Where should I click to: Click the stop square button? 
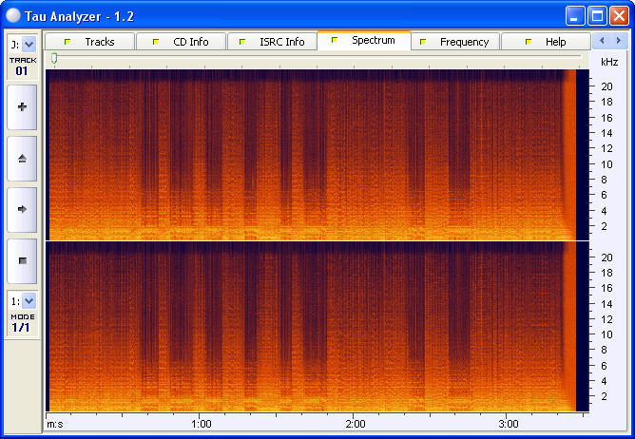point(22,259)
